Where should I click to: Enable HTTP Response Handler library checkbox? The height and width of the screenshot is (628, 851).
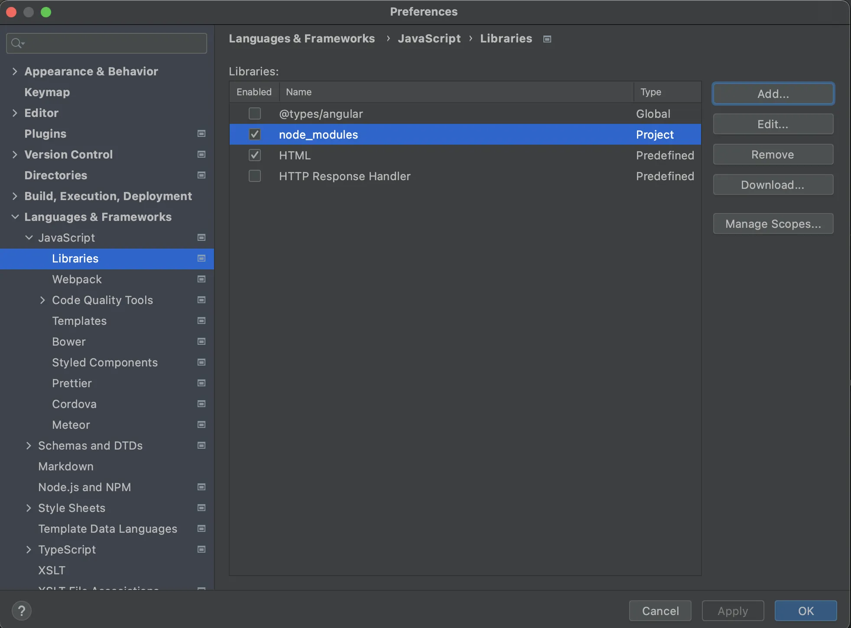click(255, 176)
